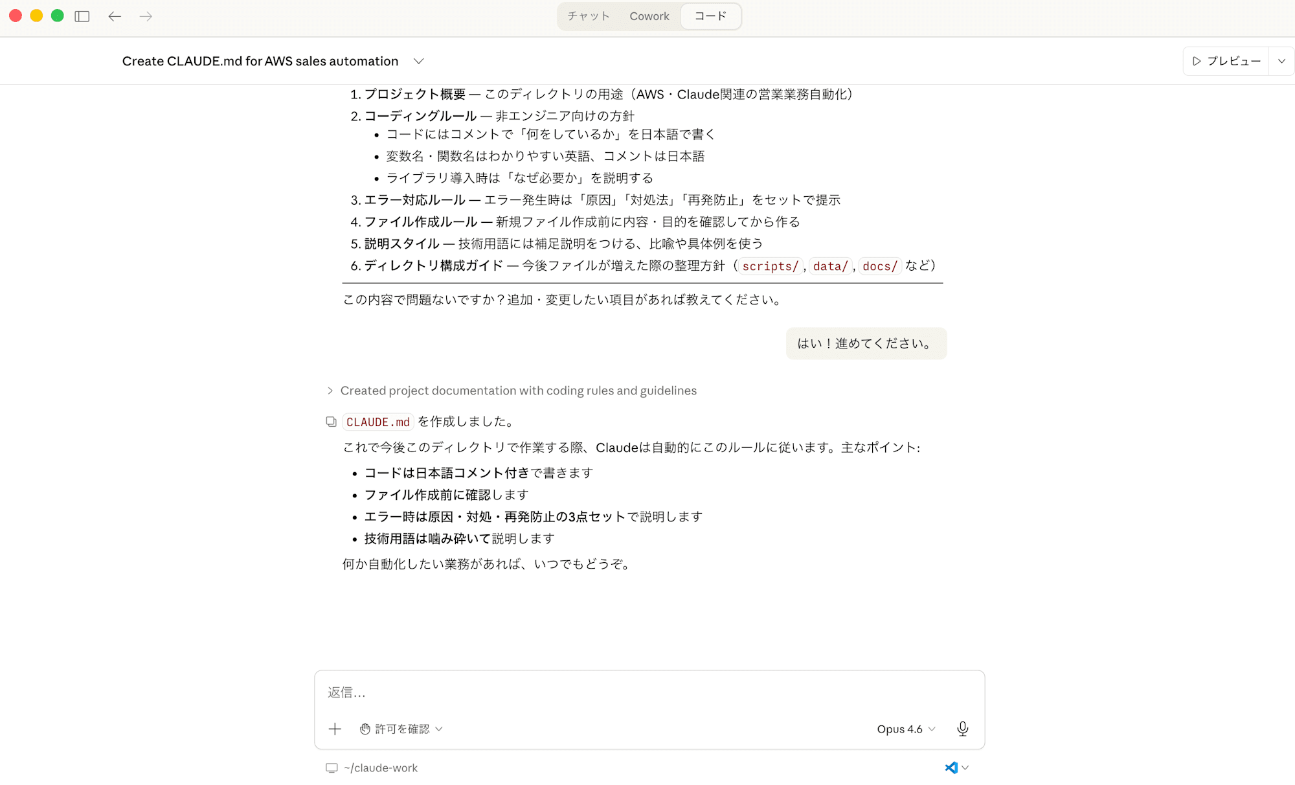
Task: Toggle the sidebar panel icon
Action: [x=82, y=16]
